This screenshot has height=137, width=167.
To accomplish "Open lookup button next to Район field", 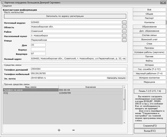I will click(x=124, y=31).
